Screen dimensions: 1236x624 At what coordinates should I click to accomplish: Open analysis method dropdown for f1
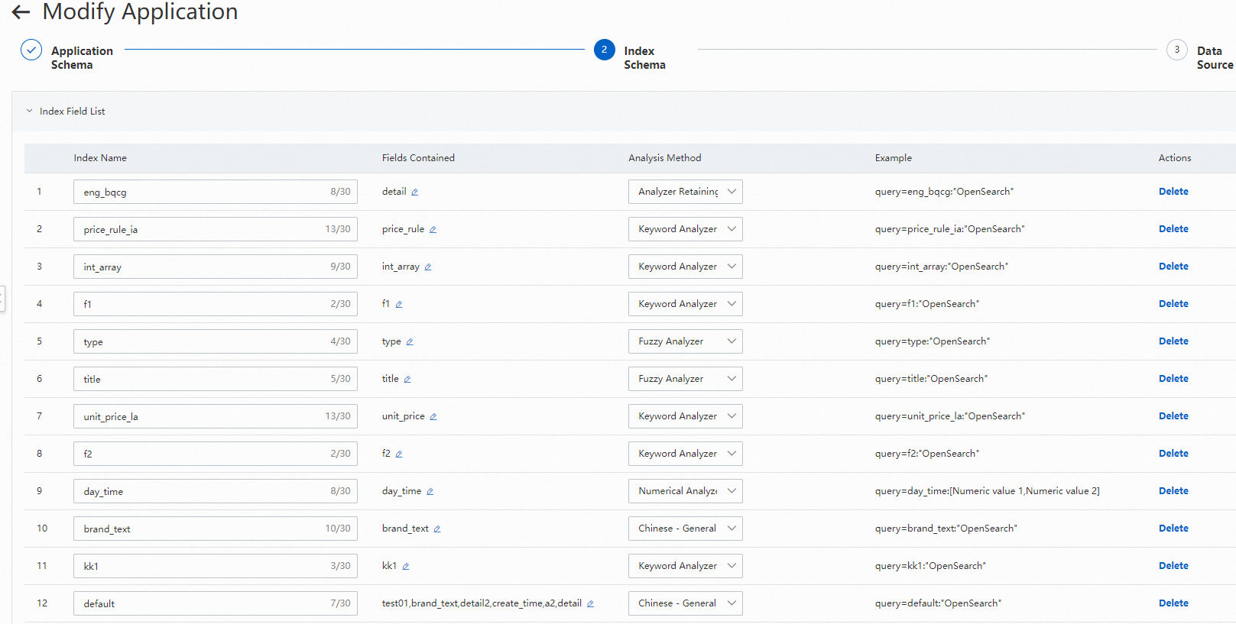[x=686, y=304]
